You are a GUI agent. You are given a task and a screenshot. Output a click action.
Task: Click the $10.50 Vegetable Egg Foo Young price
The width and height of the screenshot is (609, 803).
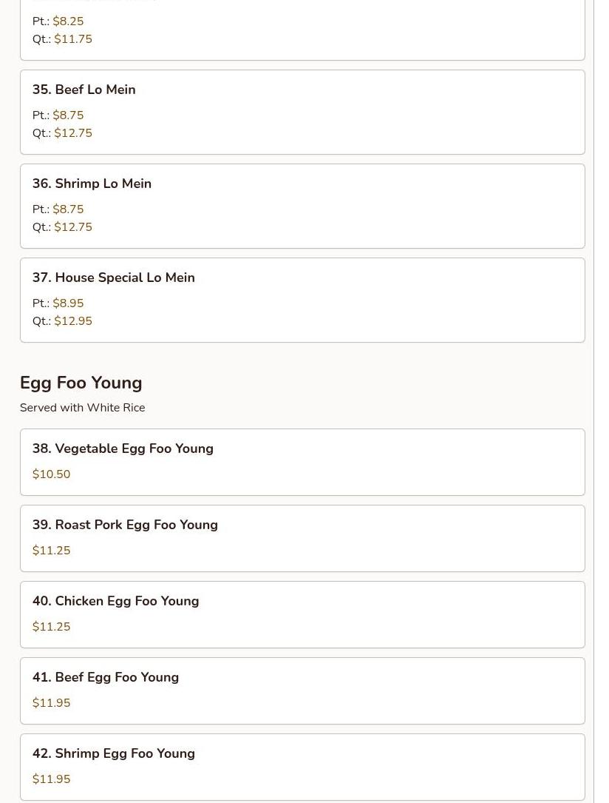[51, 474]
